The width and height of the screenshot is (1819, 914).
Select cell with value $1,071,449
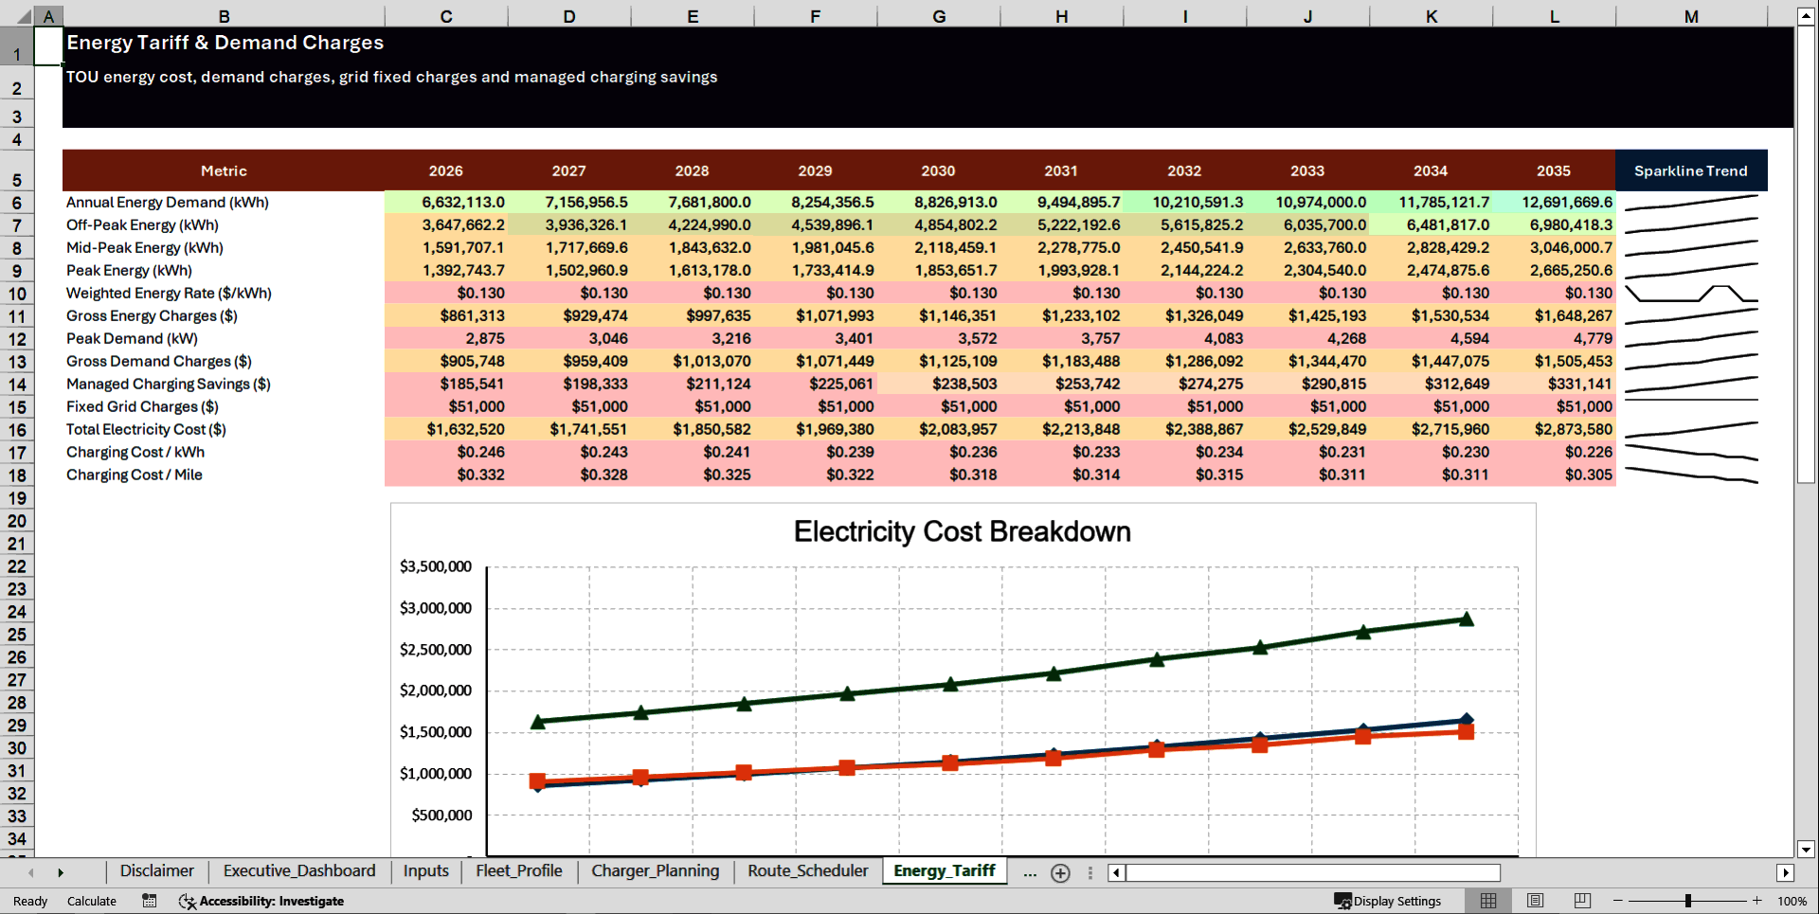[x=816, y=362]
